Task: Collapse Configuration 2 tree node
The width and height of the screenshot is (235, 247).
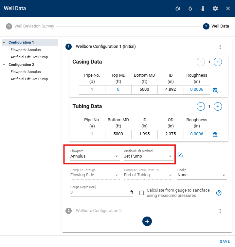Action: (4, 65)
